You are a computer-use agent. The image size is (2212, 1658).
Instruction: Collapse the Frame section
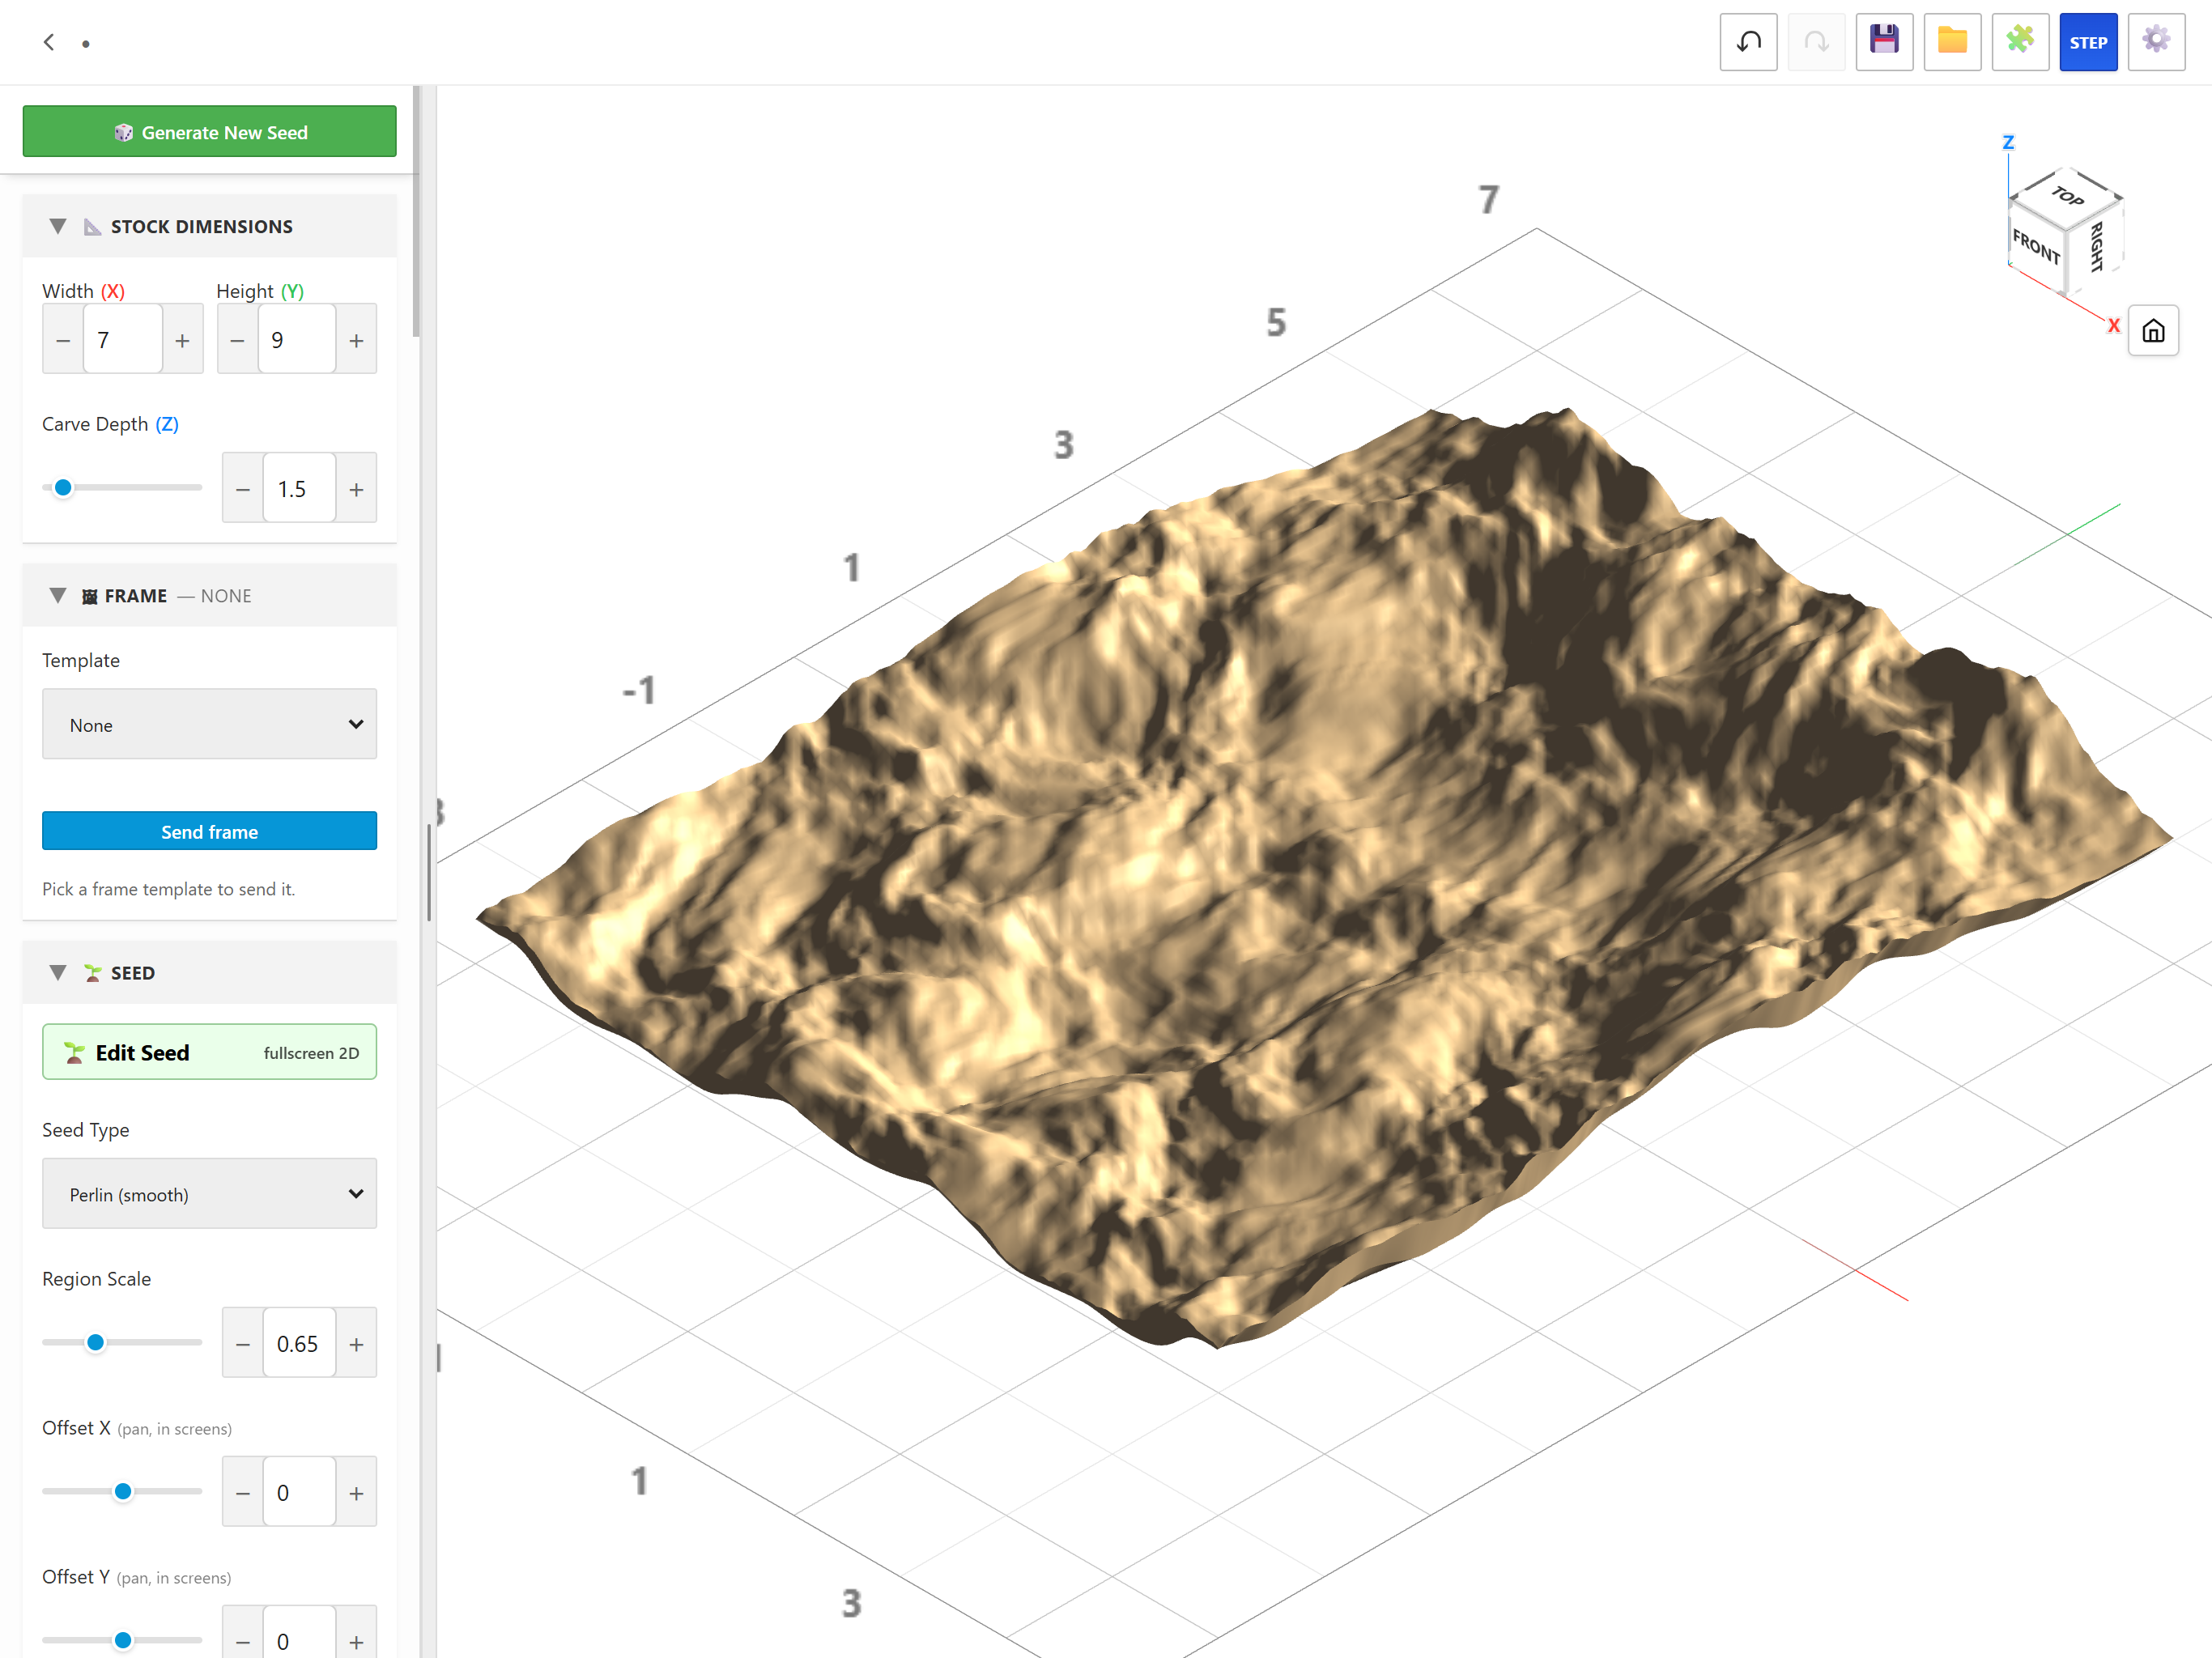point(58,595)
